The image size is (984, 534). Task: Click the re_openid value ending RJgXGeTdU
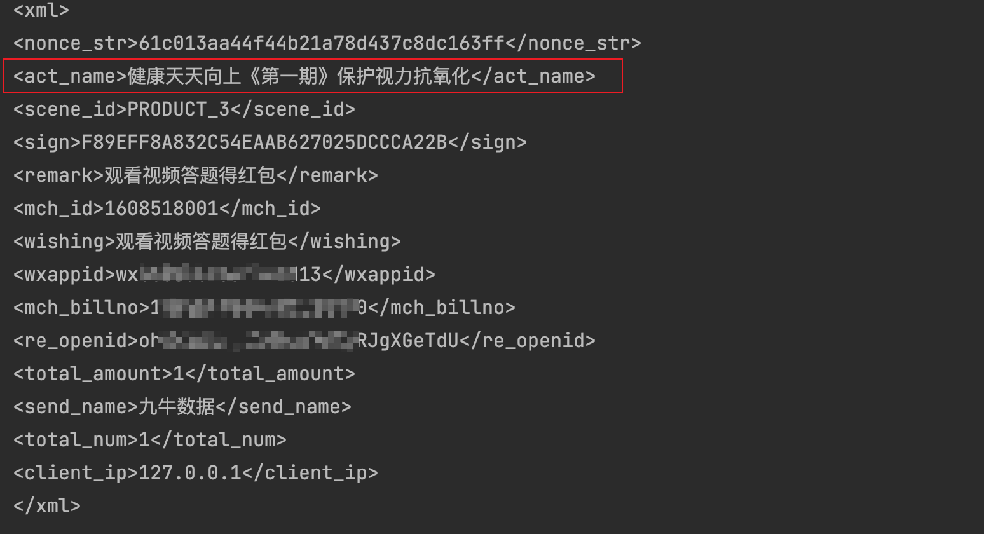[299, 340]
